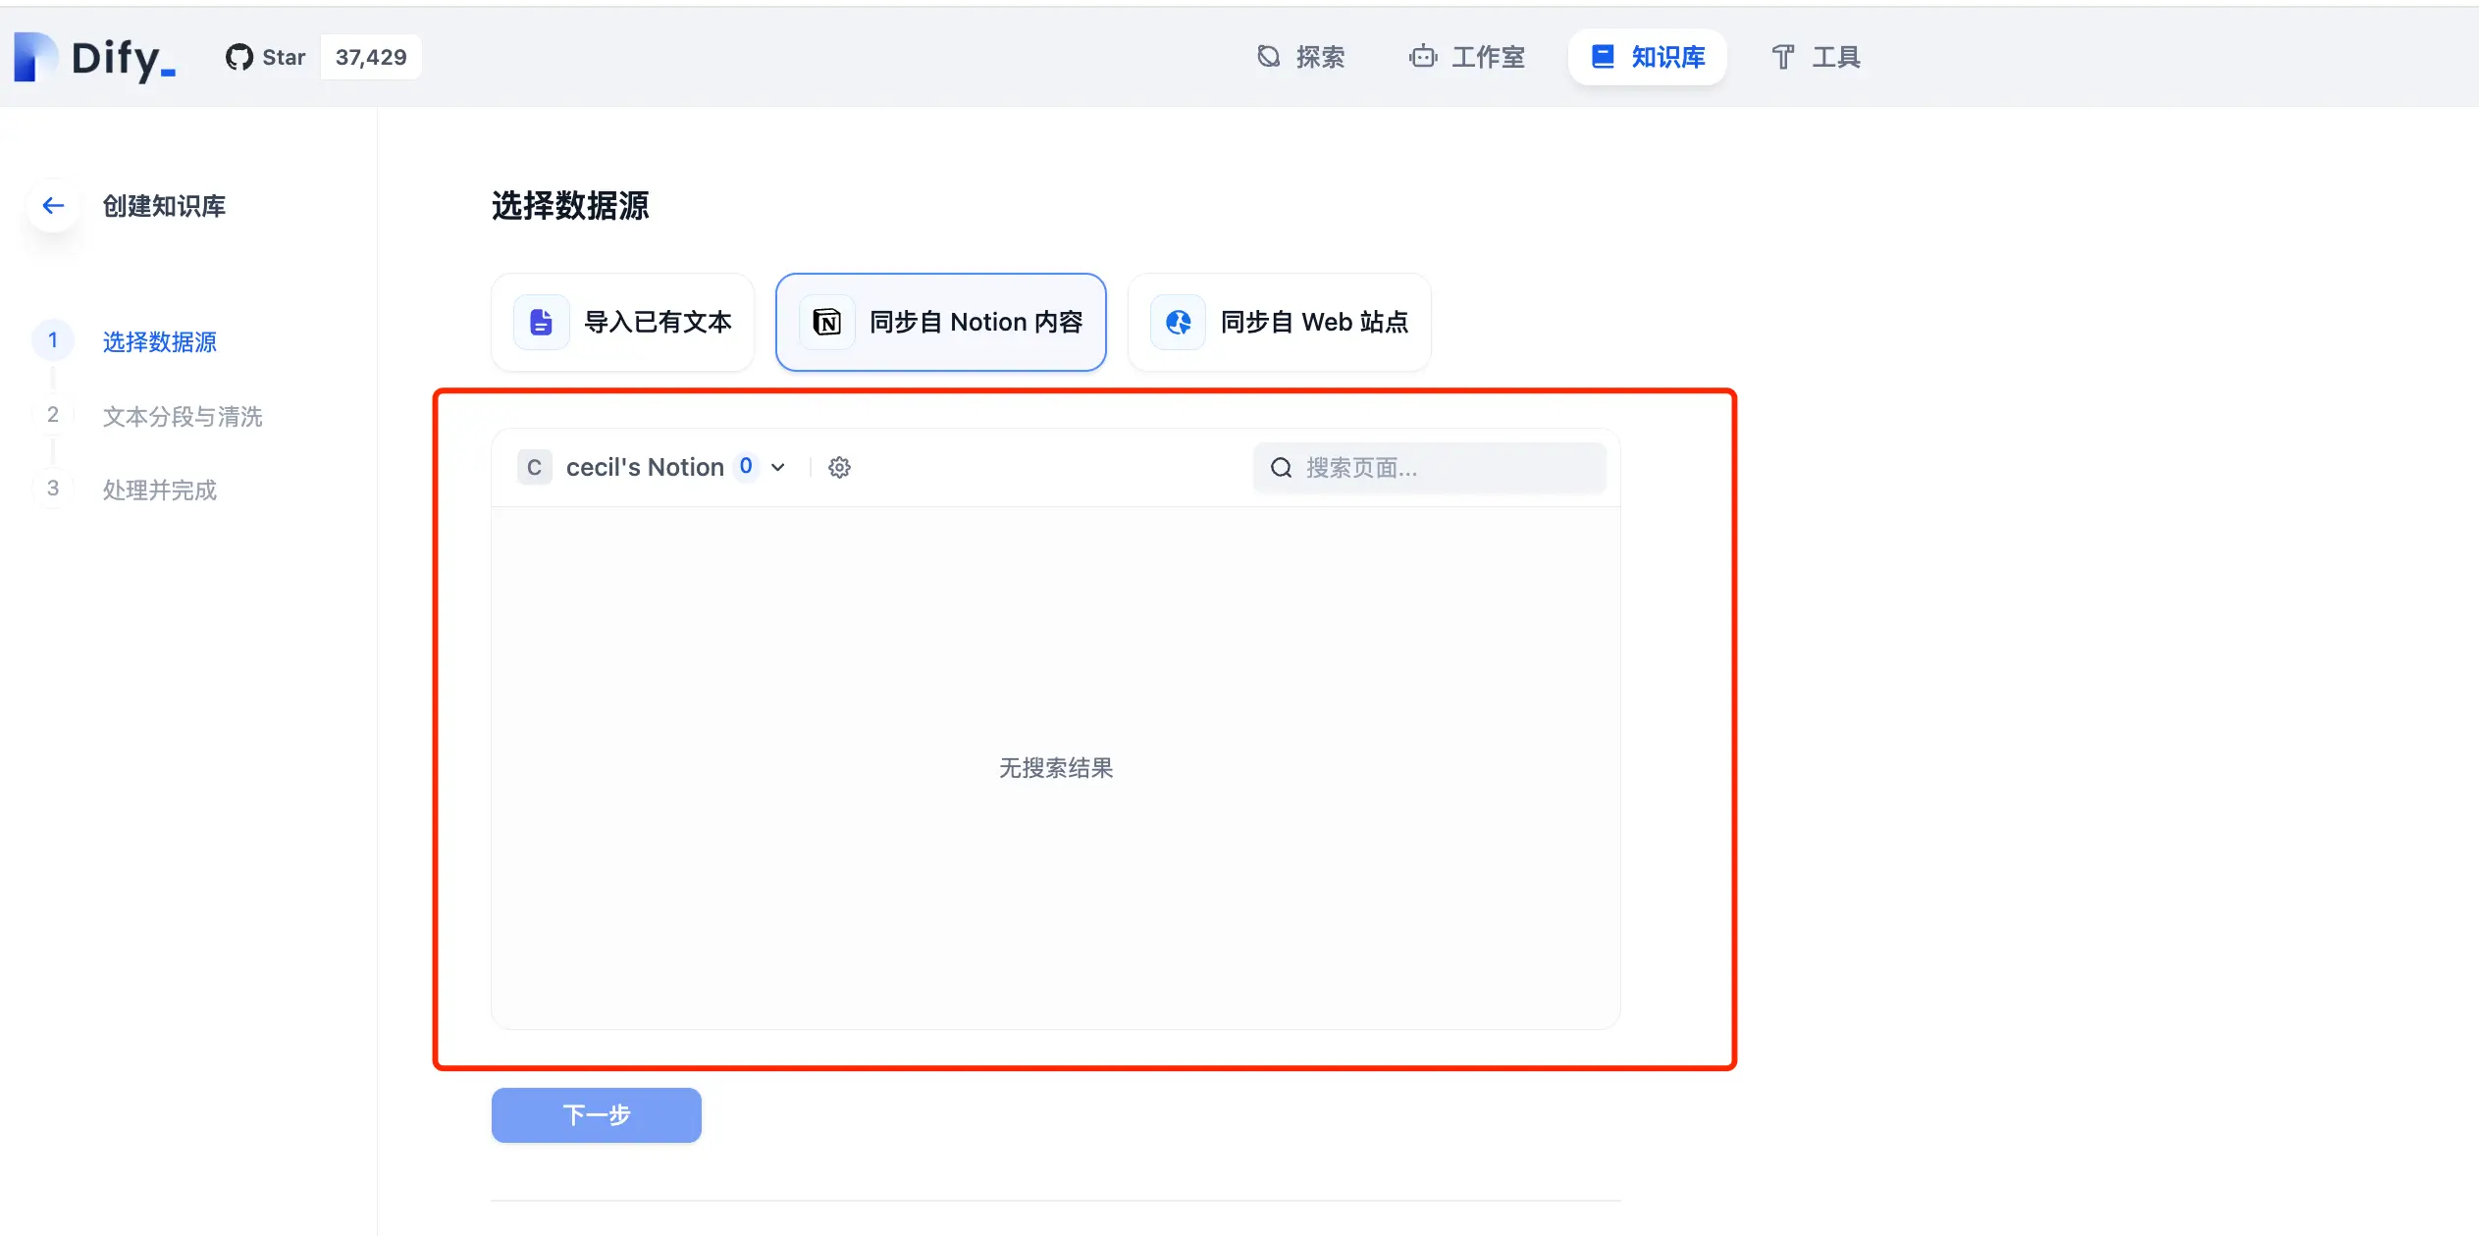Screen dimensions: 2479x1236
Task: Click the back arrow beside 创建知识库
Action: (x=53, y=205)
